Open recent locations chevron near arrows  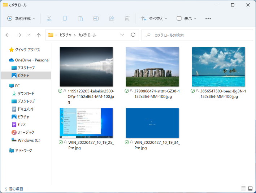pos(29,35)
